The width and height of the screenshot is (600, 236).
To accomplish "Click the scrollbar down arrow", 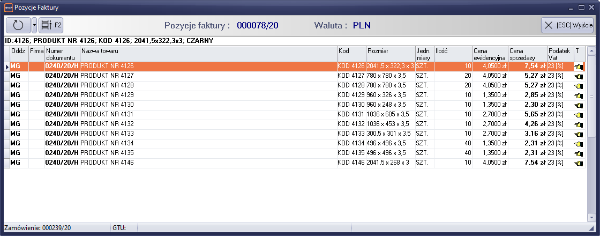I will [x=591, y=218].
